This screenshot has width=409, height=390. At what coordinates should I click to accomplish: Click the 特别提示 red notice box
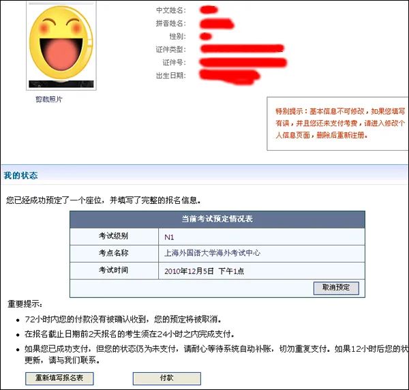pyautogui.click(x=337, y=123)
